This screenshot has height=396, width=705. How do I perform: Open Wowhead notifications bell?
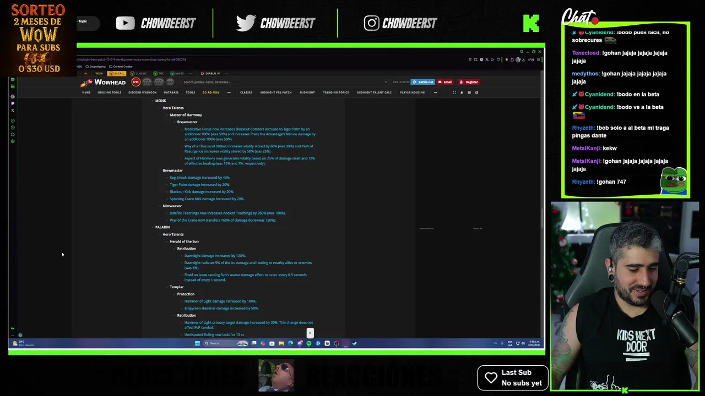[462, 92]
